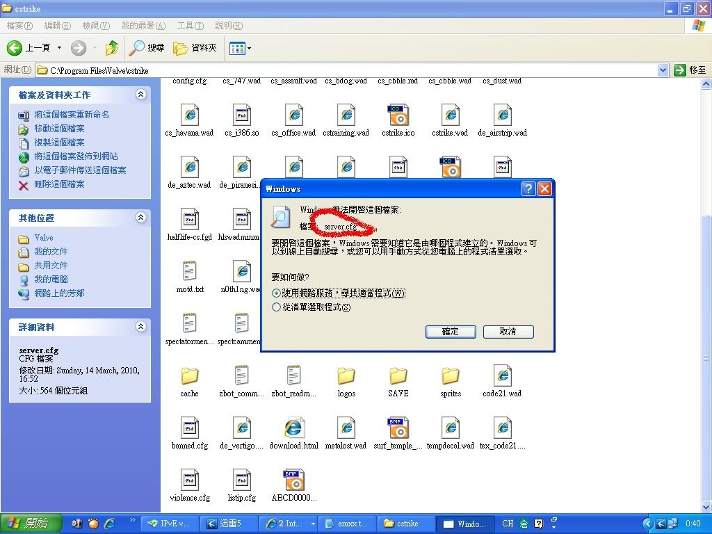Open 我的文件 in other places
712x534 pixels.
coord(51,251)
